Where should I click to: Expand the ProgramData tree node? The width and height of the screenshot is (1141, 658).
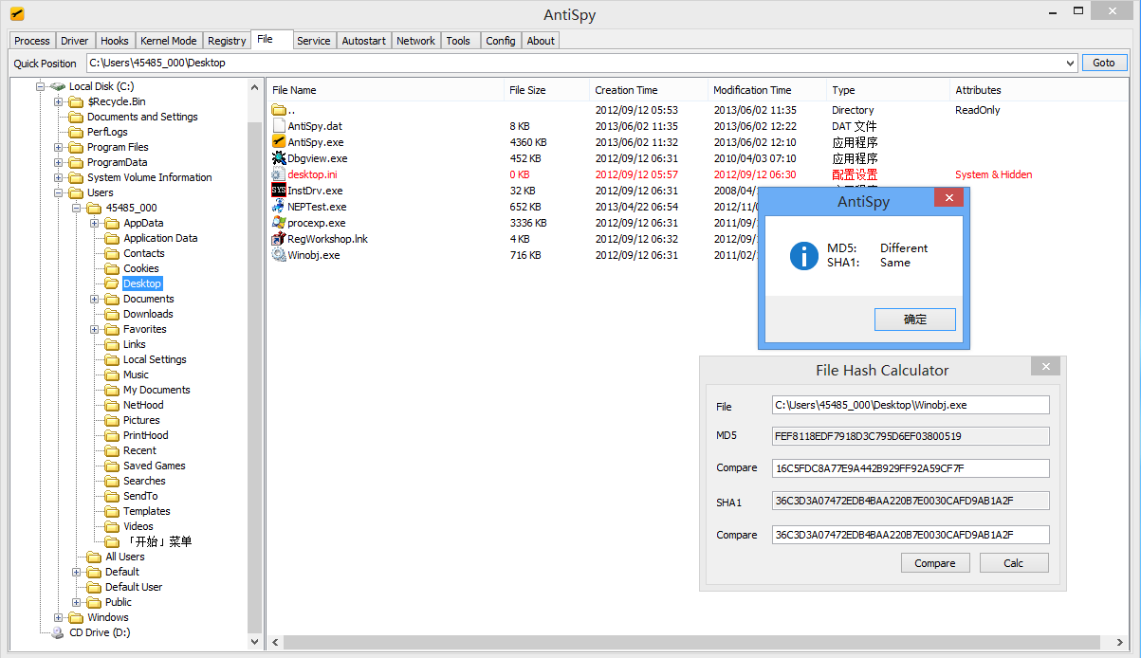(59, 162)
